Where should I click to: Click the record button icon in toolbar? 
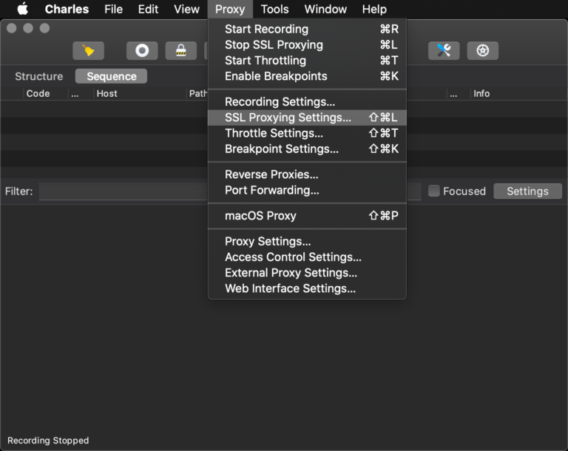point(142,51)
